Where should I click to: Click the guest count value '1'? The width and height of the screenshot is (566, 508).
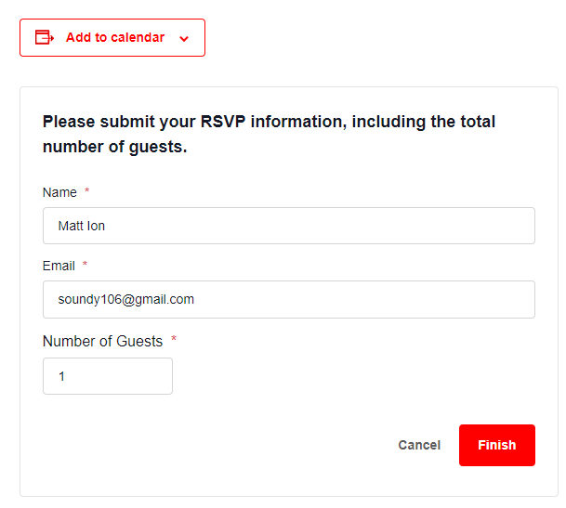[62, 376]
